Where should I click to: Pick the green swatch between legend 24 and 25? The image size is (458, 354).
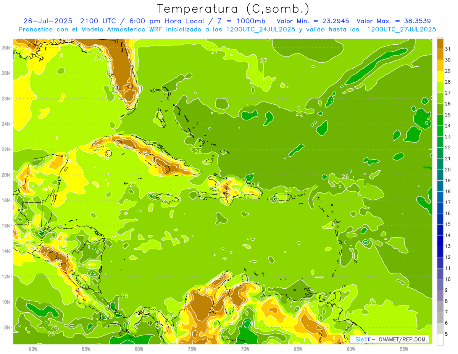440,120
